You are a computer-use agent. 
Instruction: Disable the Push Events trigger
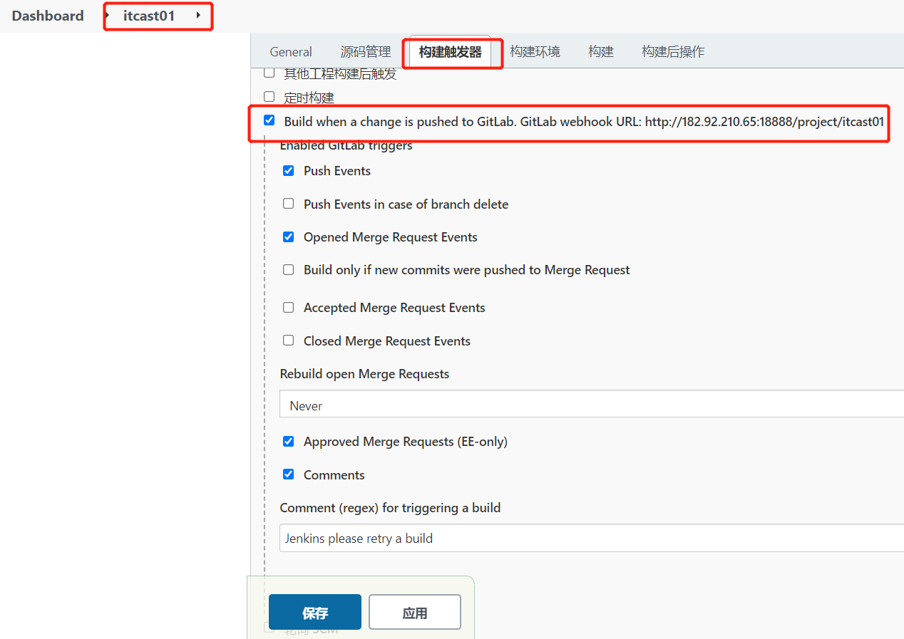tap(289, 170)
